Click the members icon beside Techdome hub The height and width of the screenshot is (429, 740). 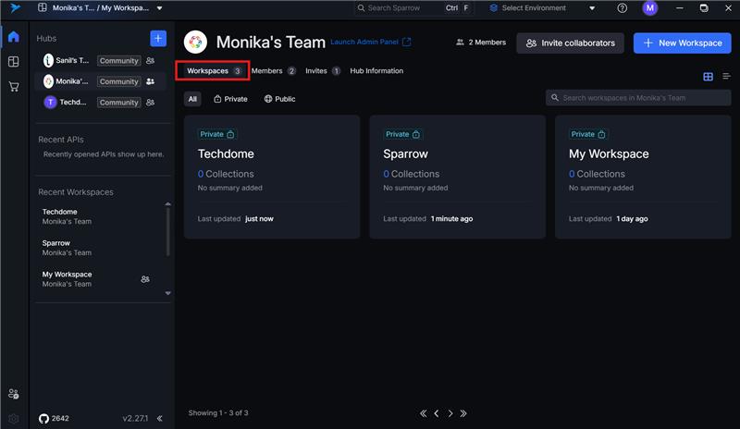[150, 102]
